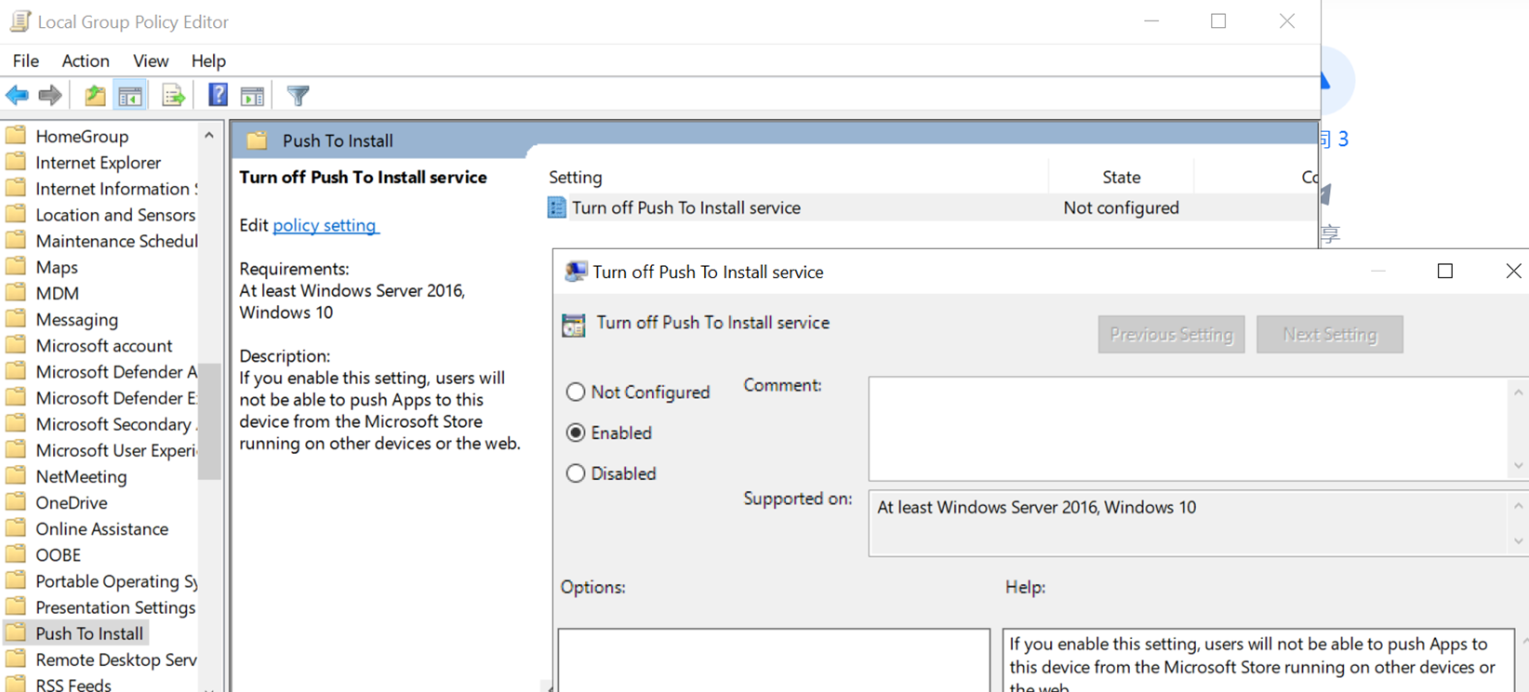This screenshot has height=692, width=1529.
Task: Click the Back arrow toolbar icon
Action: 17,95
